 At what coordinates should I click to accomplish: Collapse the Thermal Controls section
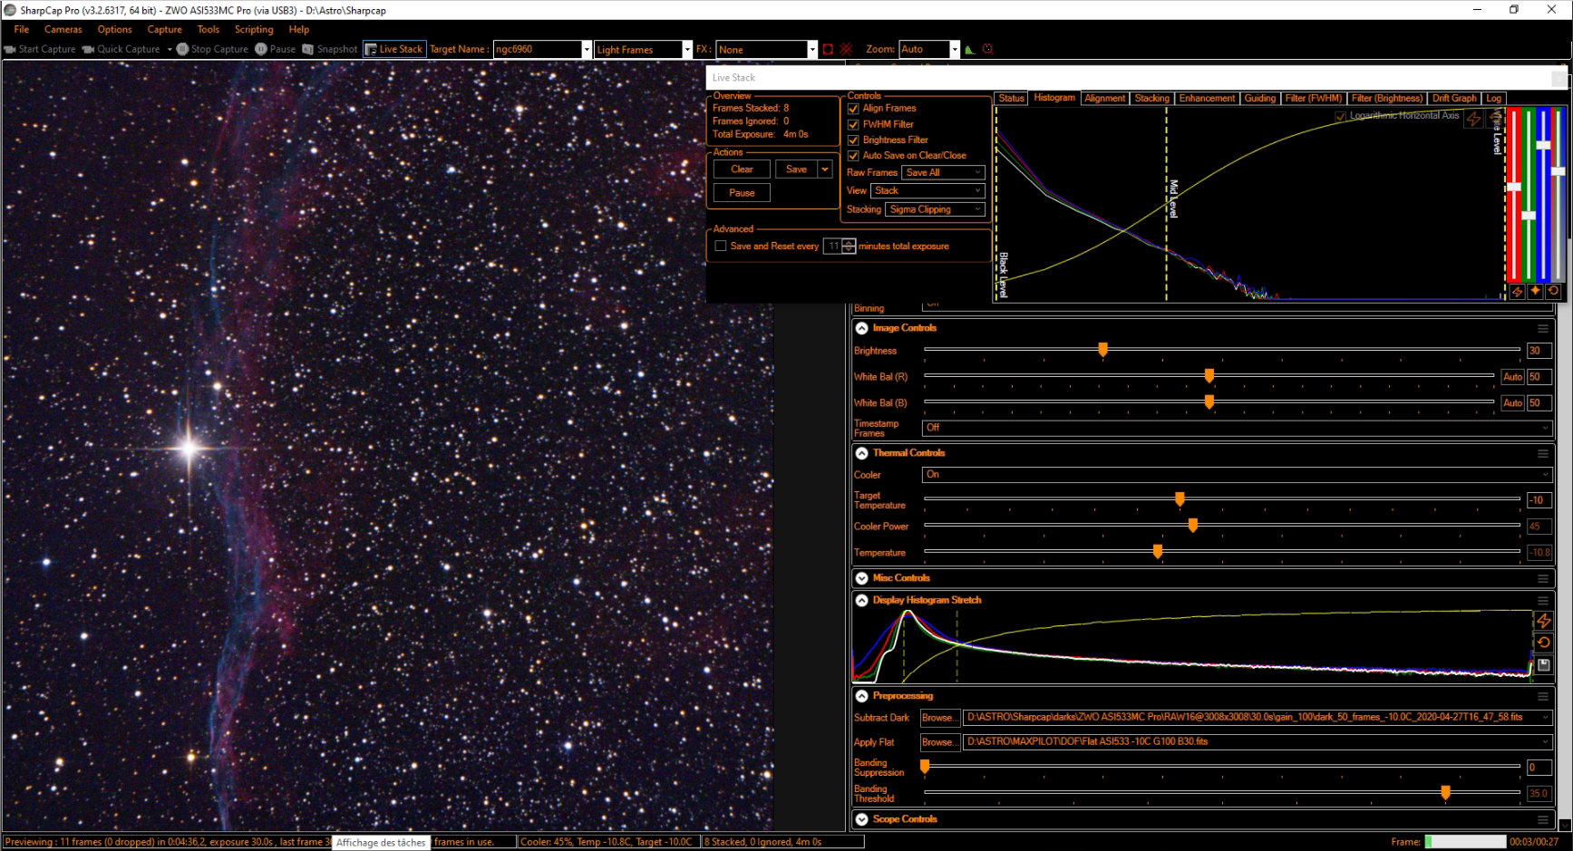[x=862, y=453]
